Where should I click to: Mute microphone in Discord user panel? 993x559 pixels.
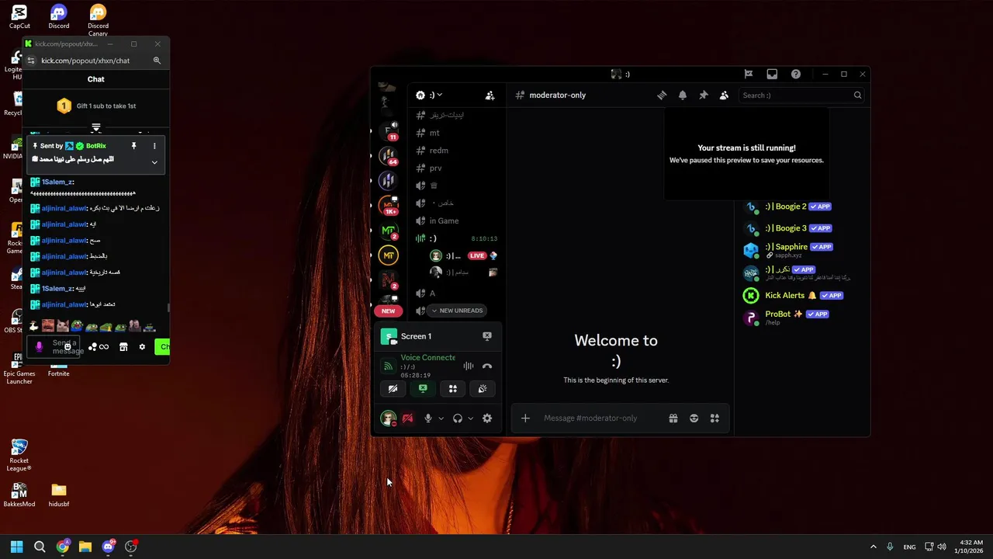pyautogui.click(x=427, y=418)
